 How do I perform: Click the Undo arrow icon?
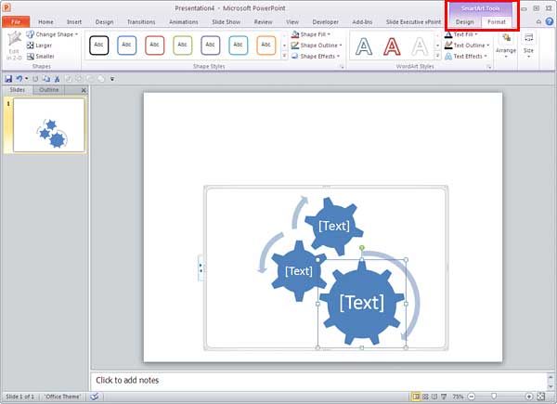coord(19,79)
